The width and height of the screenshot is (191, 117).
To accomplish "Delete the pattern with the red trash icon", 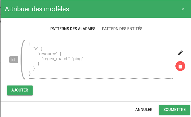I will click(x=180, y=66).
